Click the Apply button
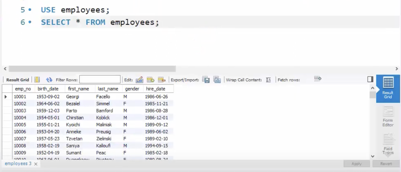The width and height of the screenshot is (401, 172). (x=357, y=163)
